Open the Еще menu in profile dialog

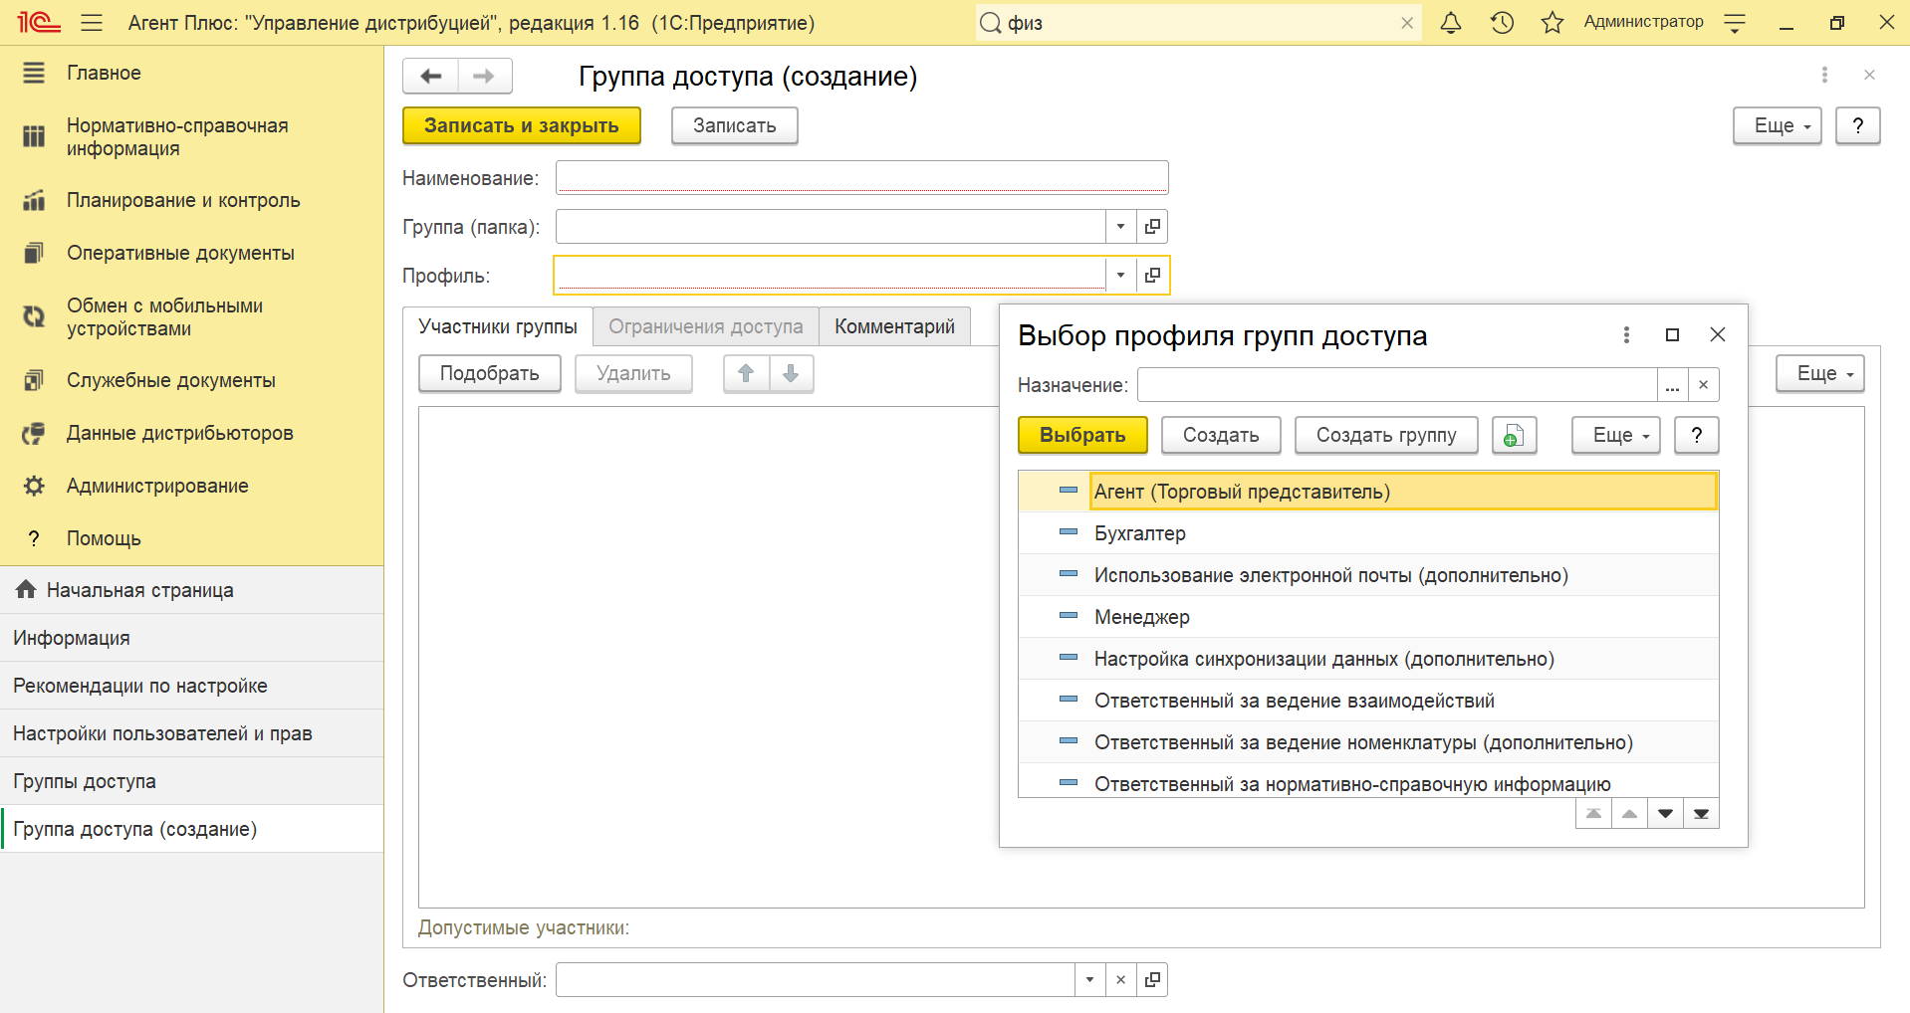(x=1616, y=435)
